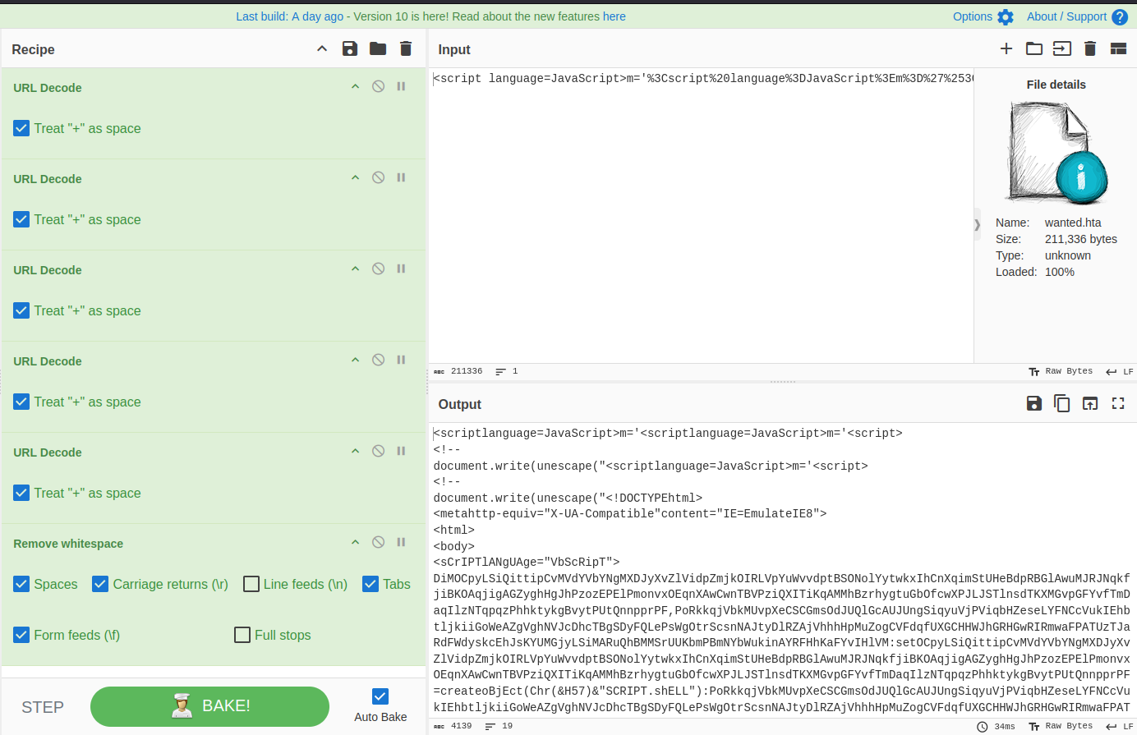Collapse the fifth URL Decode operation
The height and width of the screenshot is (735, 1137).
click(x=355, y=451)
